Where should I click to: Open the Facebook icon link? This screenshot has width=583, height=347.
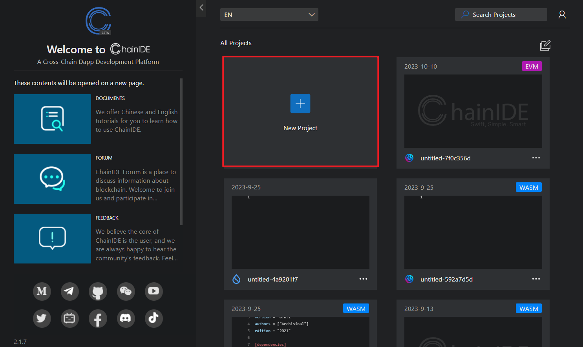point(98,318)
